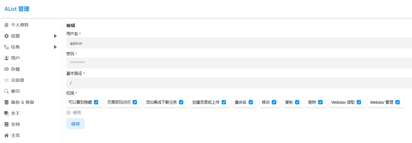This screenshot has height=143, width=412.
Task: Click the gear icon beside 设置
Action: 6,36
